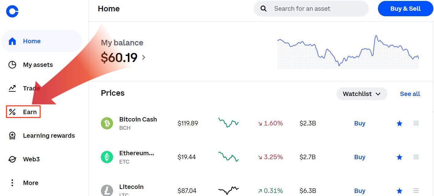Click the Ethereum Classic coin icon
The width and height of the screenshot is (434, 196).
click(107, 157)
